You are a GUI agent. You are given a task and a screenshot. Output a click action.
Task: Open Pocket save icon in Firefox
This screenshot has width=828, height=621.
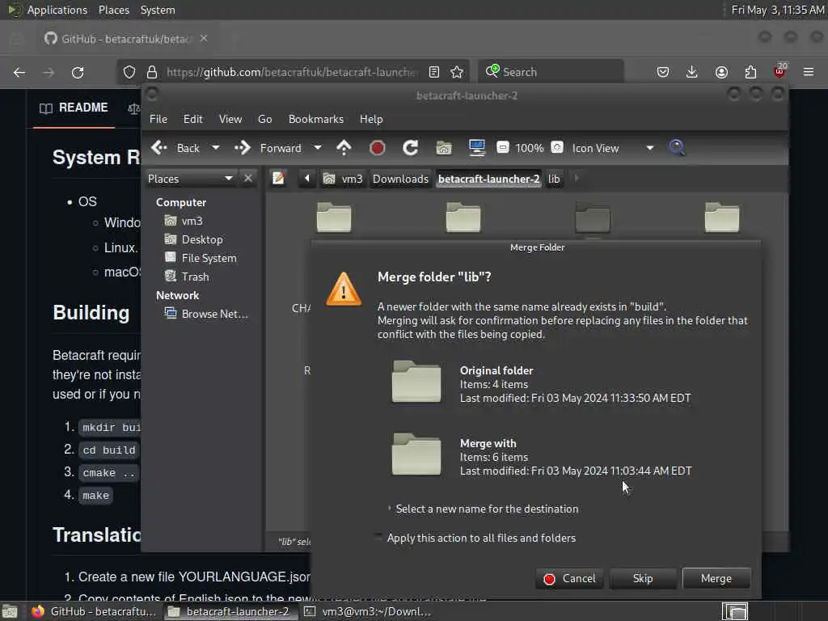(x=663, y=72)
